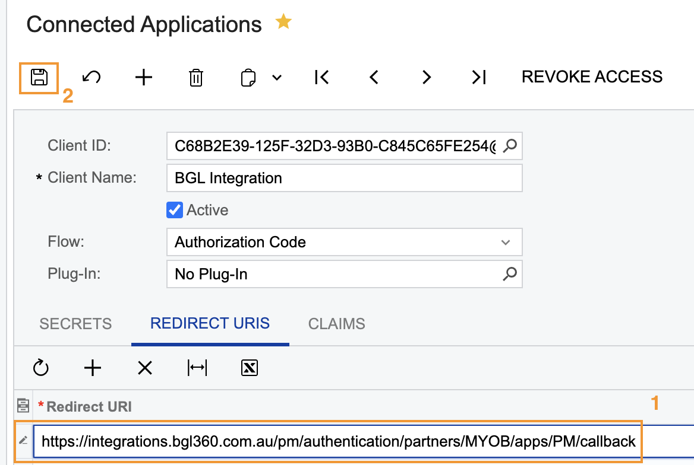The height and width of the screenshot is (465, 694).
Task: Fit grid columns with the fit icon
Action: [197, 368]
